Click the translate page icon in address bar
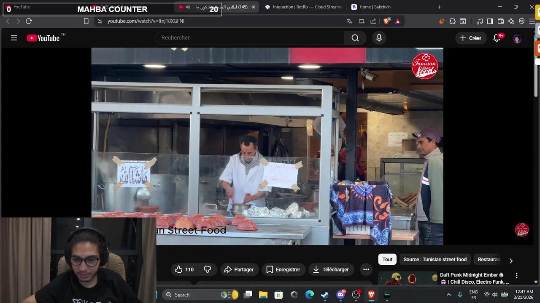The height and width of the screenshot is (303, 540). tap(349, 21)
